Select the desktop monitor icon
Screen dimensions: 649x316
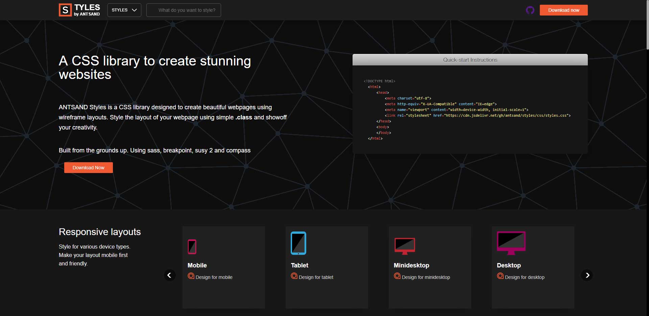click(x=511, y=243)
